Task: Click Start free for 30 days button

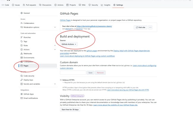Action: point(70,109)
